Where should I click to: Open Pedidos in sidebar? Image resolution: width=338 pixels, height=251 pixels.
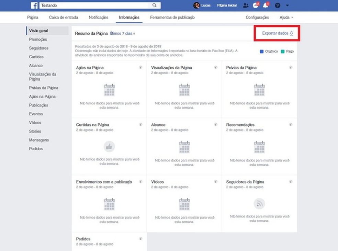(36, 149)
